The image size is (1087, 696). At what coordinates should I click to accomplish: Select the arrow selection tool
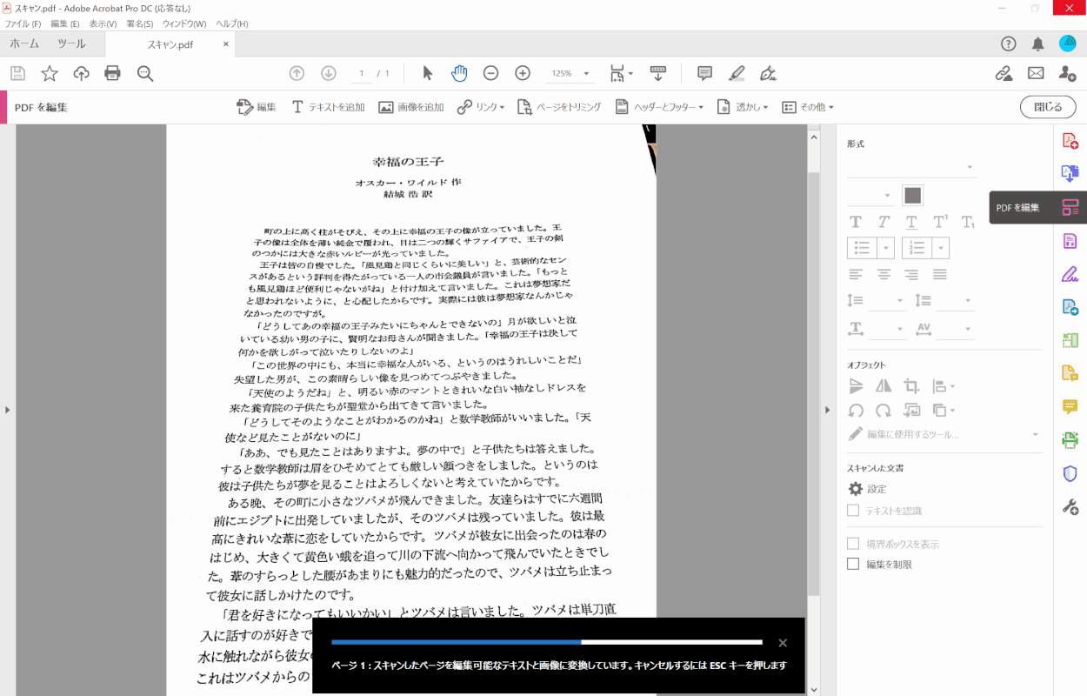427,73
